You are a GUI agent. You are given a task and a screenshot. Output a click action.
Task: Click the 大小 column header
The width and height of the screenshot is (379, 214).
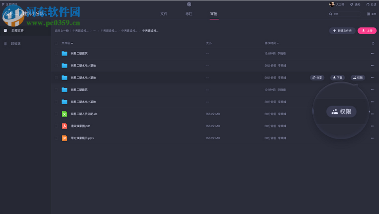click(x=208, y=43)
